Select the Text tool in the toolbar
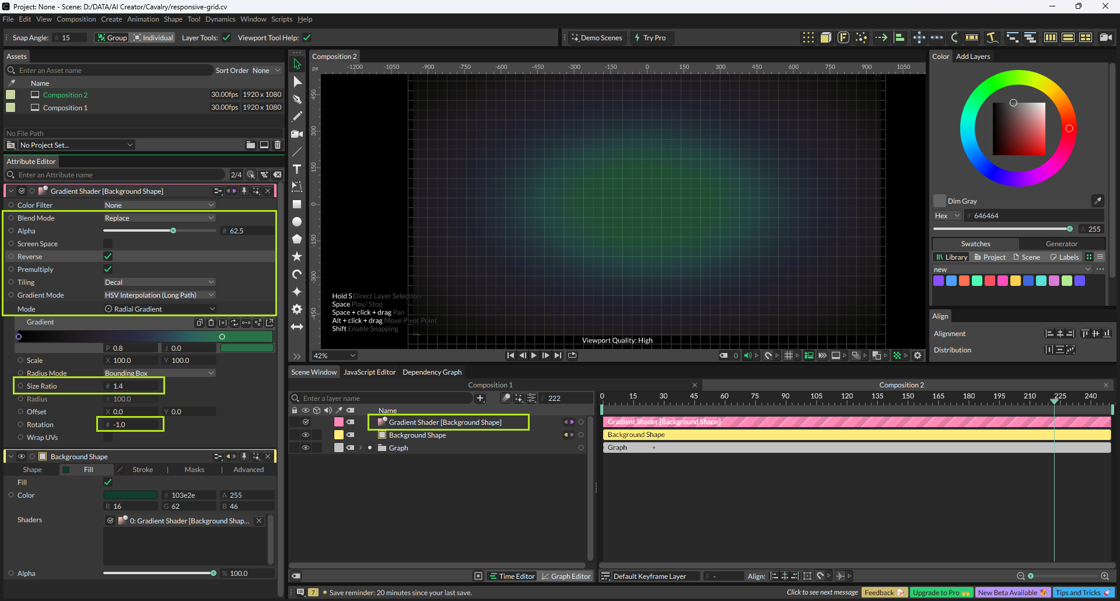The height and width of the screenshot is (601, 1120). [x=297, y=169]
